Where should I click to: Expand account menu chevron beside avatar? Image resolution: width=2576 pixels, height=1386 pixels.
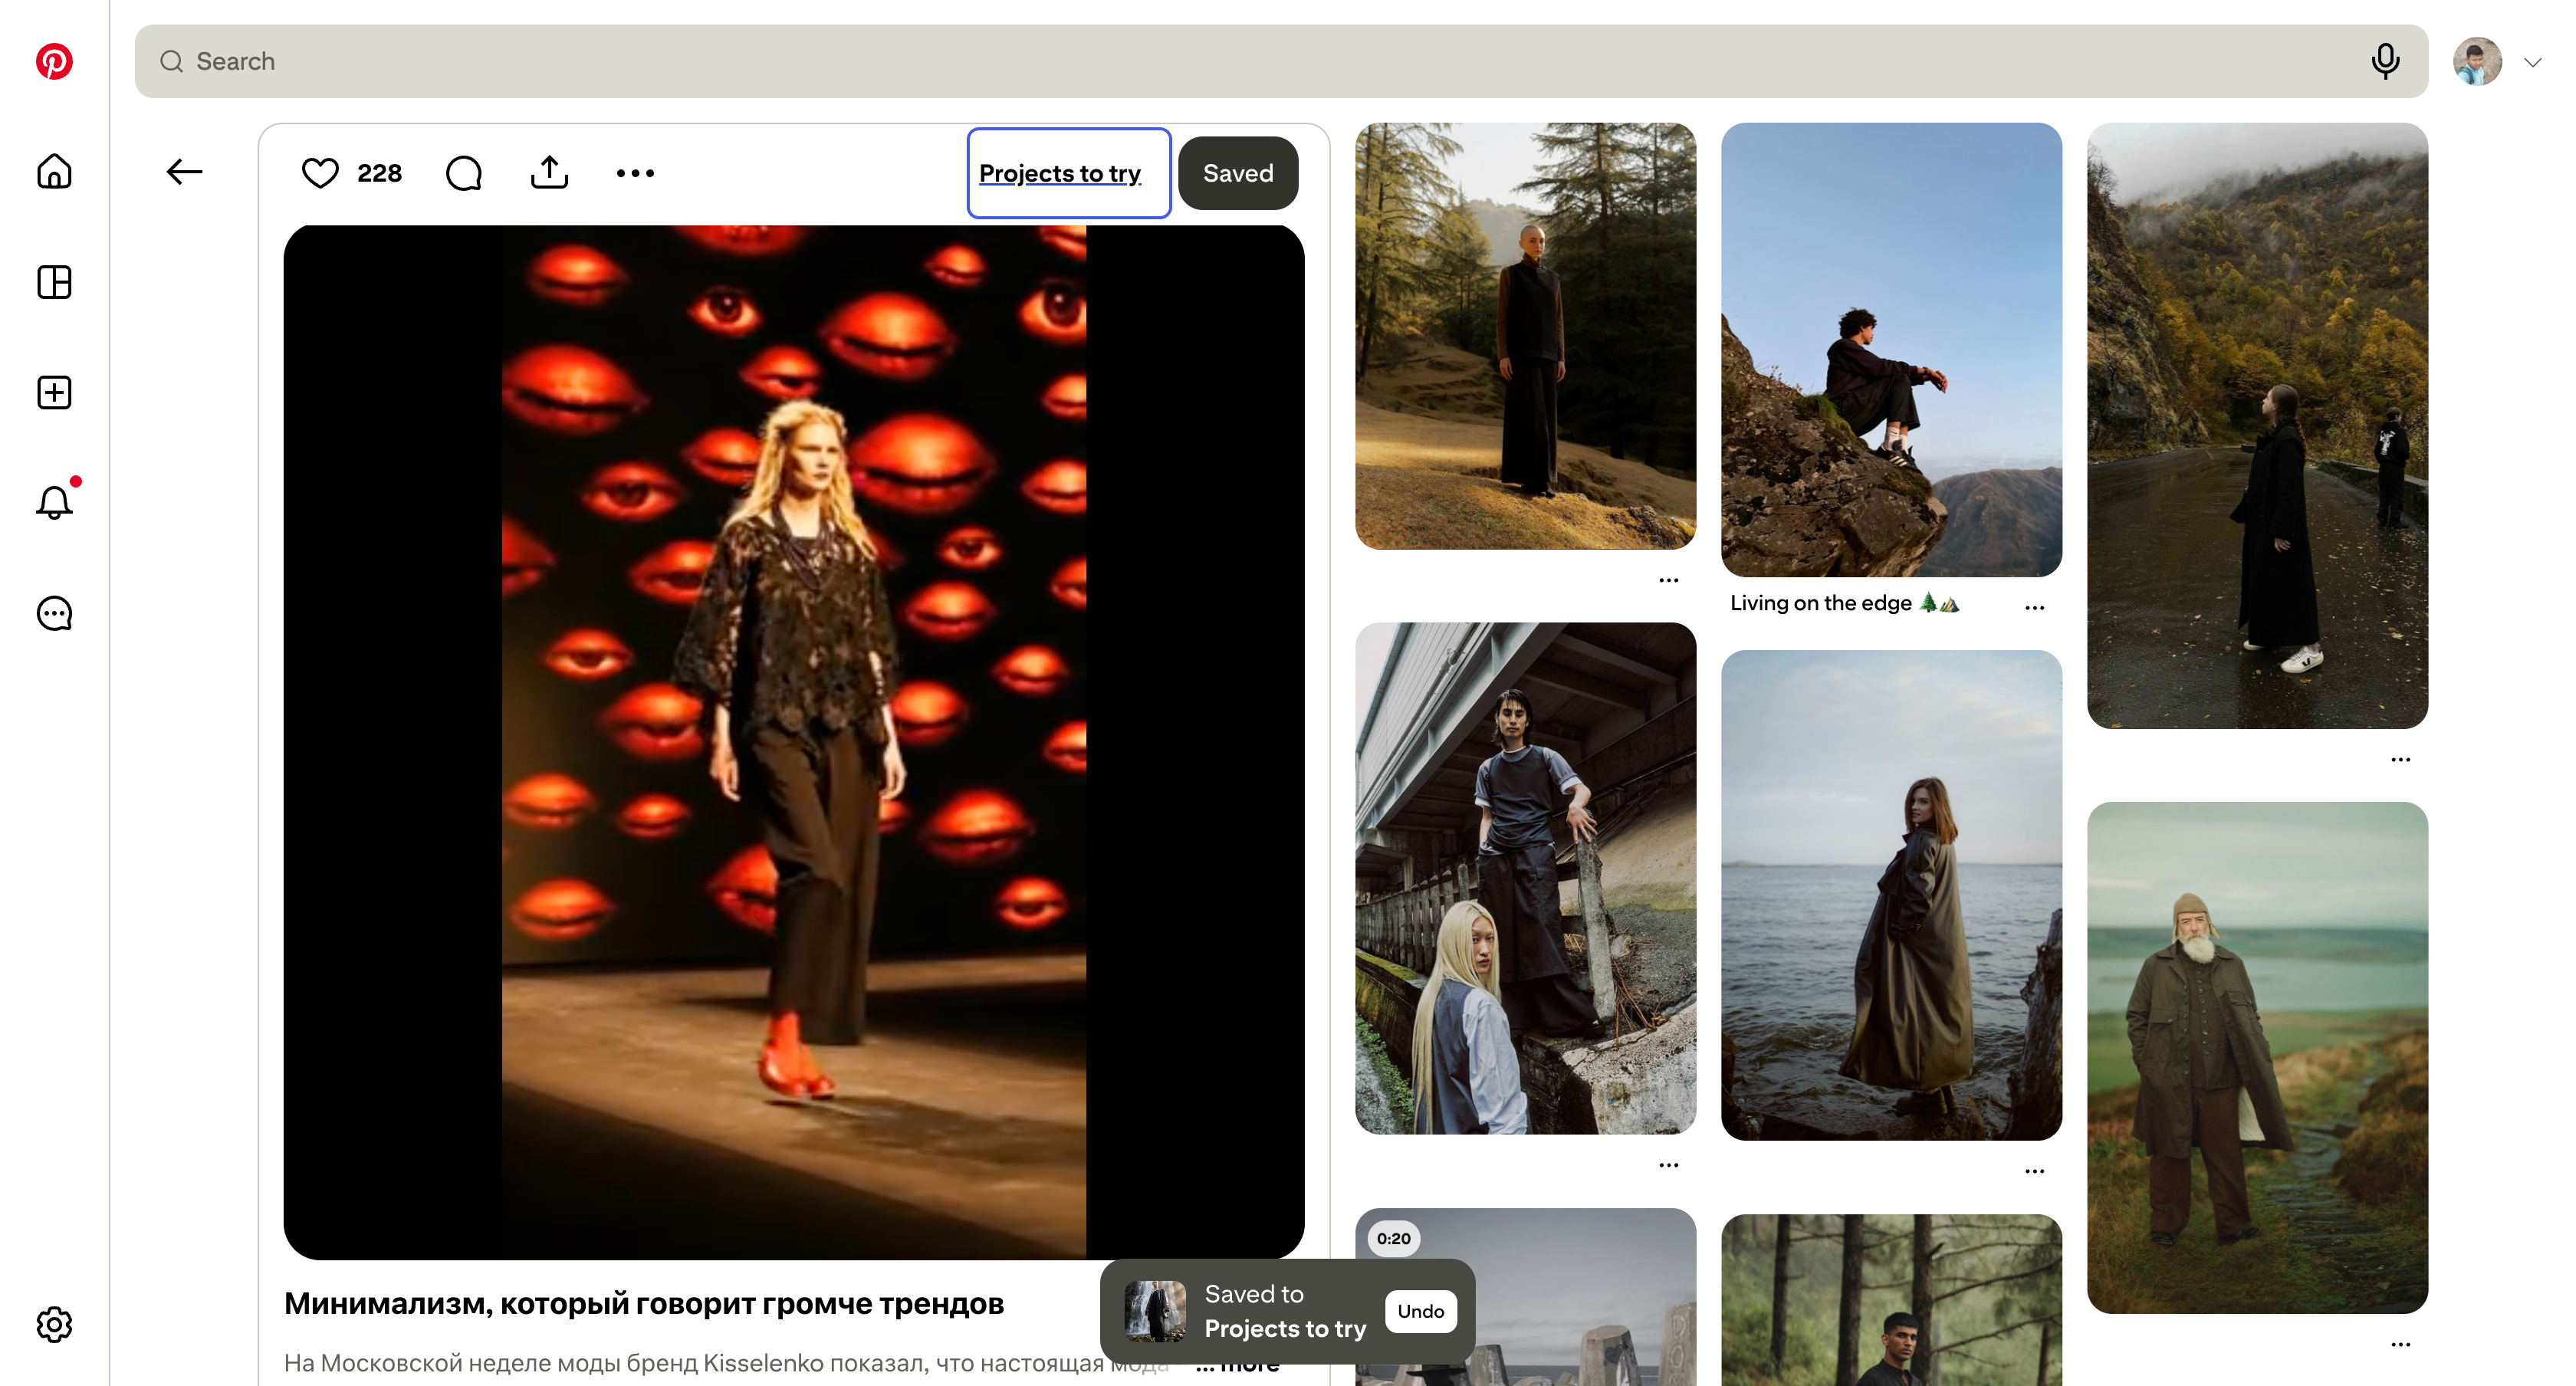tap(2532, 62)
